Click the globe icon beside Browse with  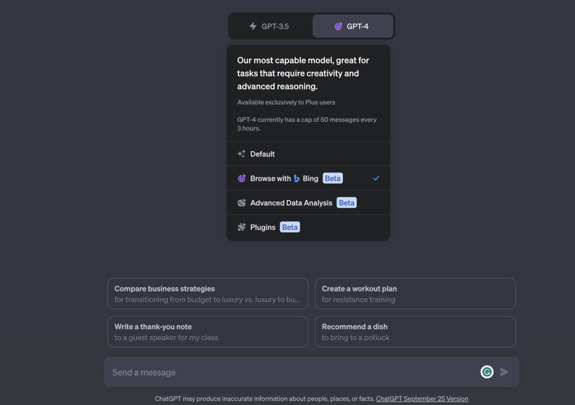coord(242,178)
